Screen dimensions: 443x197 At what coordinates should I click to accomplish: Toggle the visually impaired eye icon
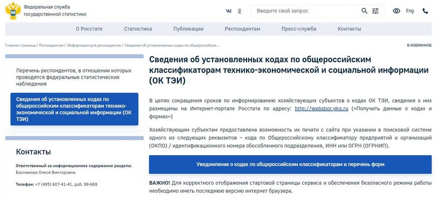[396, 11]
